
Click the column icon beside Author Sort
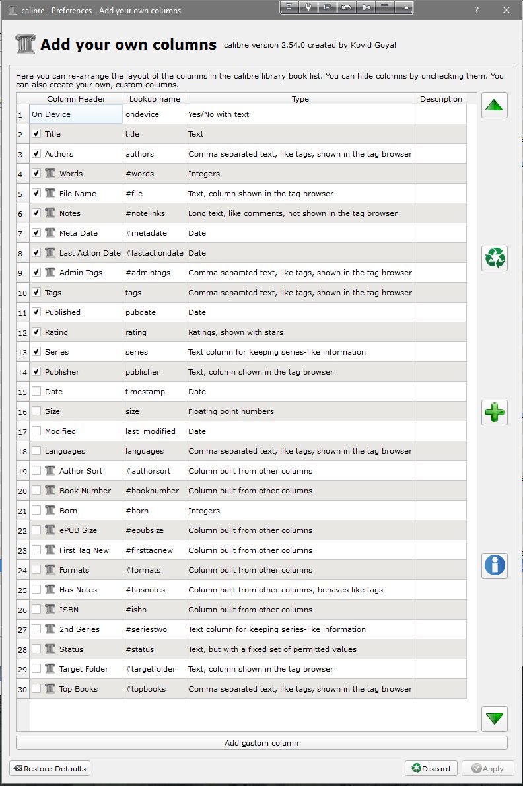coord(50,470)
